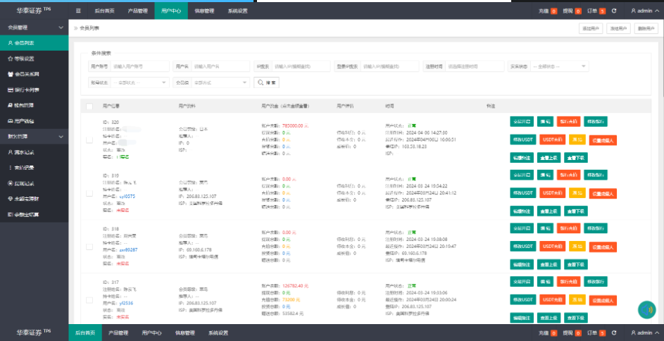
Task: Check the checkbox for user ID 317
Action: click(89, 300)
